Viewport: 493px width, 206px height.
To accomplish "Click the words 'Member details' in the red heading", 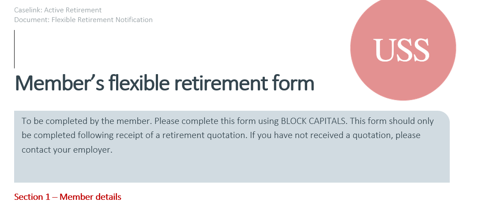I will [90, 197].
